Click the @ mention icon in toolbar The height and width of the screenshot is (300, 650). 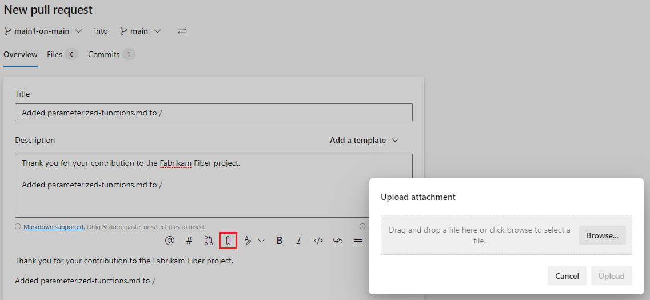pos(170,241)
